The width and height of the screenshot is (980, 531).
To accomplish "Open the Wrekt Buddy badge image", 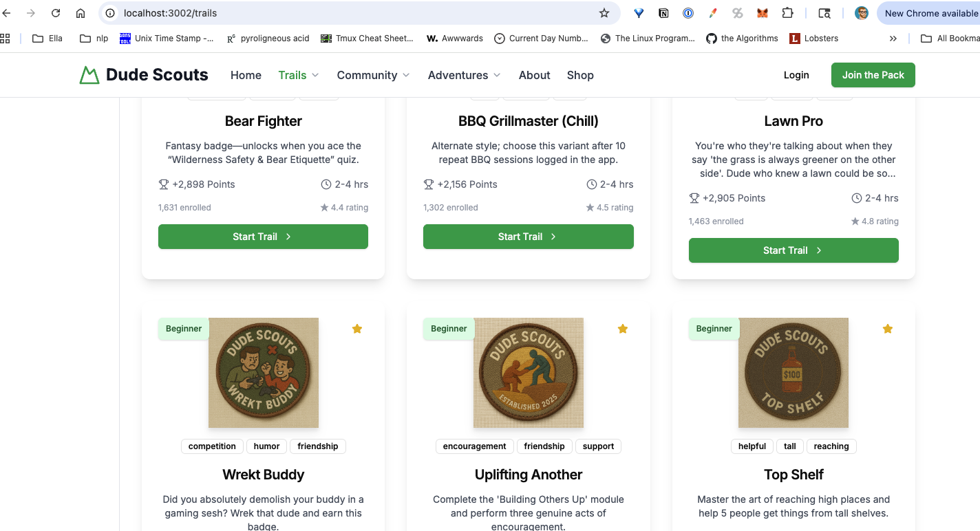I will click(264, 373).
